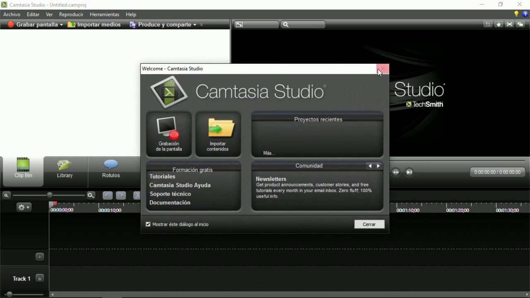Click the timeline scrollbar left arrow

(52, 295)
